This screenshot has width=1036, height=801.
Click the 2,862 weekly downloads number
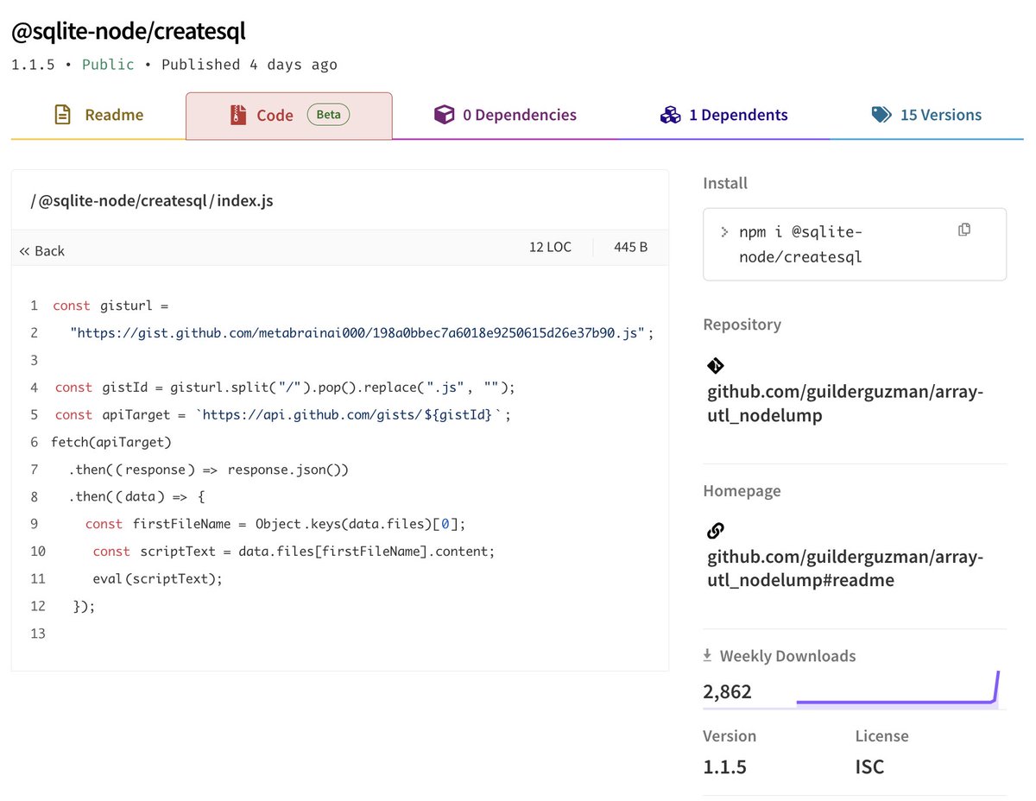(727, 691)
